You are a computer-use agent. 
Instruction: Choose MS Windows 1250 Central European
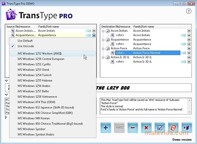tap(53, 59)
